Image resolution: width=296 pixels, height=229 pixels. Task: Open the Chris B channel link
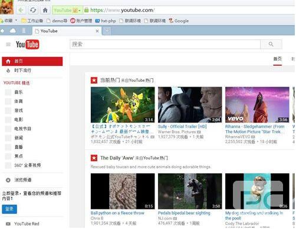pyautogui.click(x=97, y=218)
